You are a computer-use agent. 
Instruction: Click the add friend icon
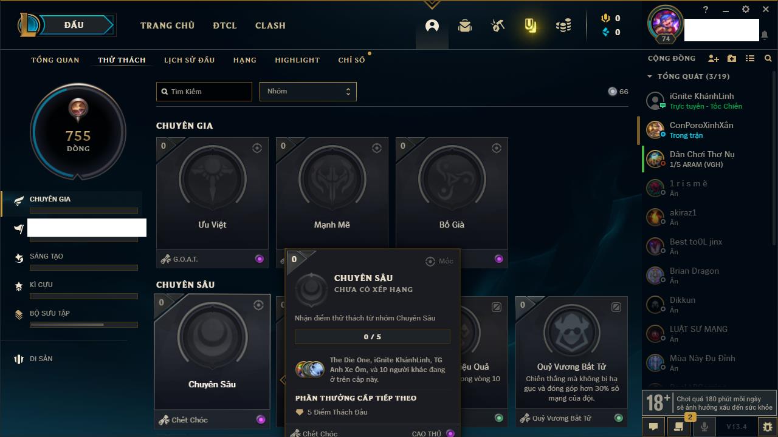pyautogui.click(x=714, y=58)
